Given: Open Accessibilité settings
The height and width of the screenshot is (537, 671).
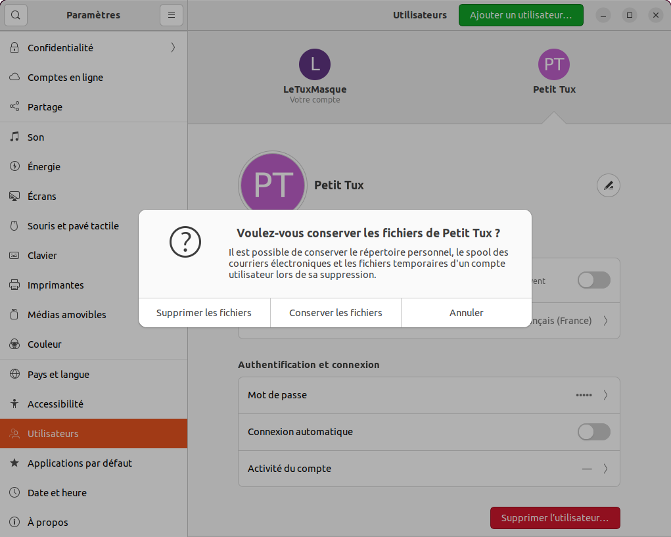Looking at the screenshot, I should click(x=94, y=404).
